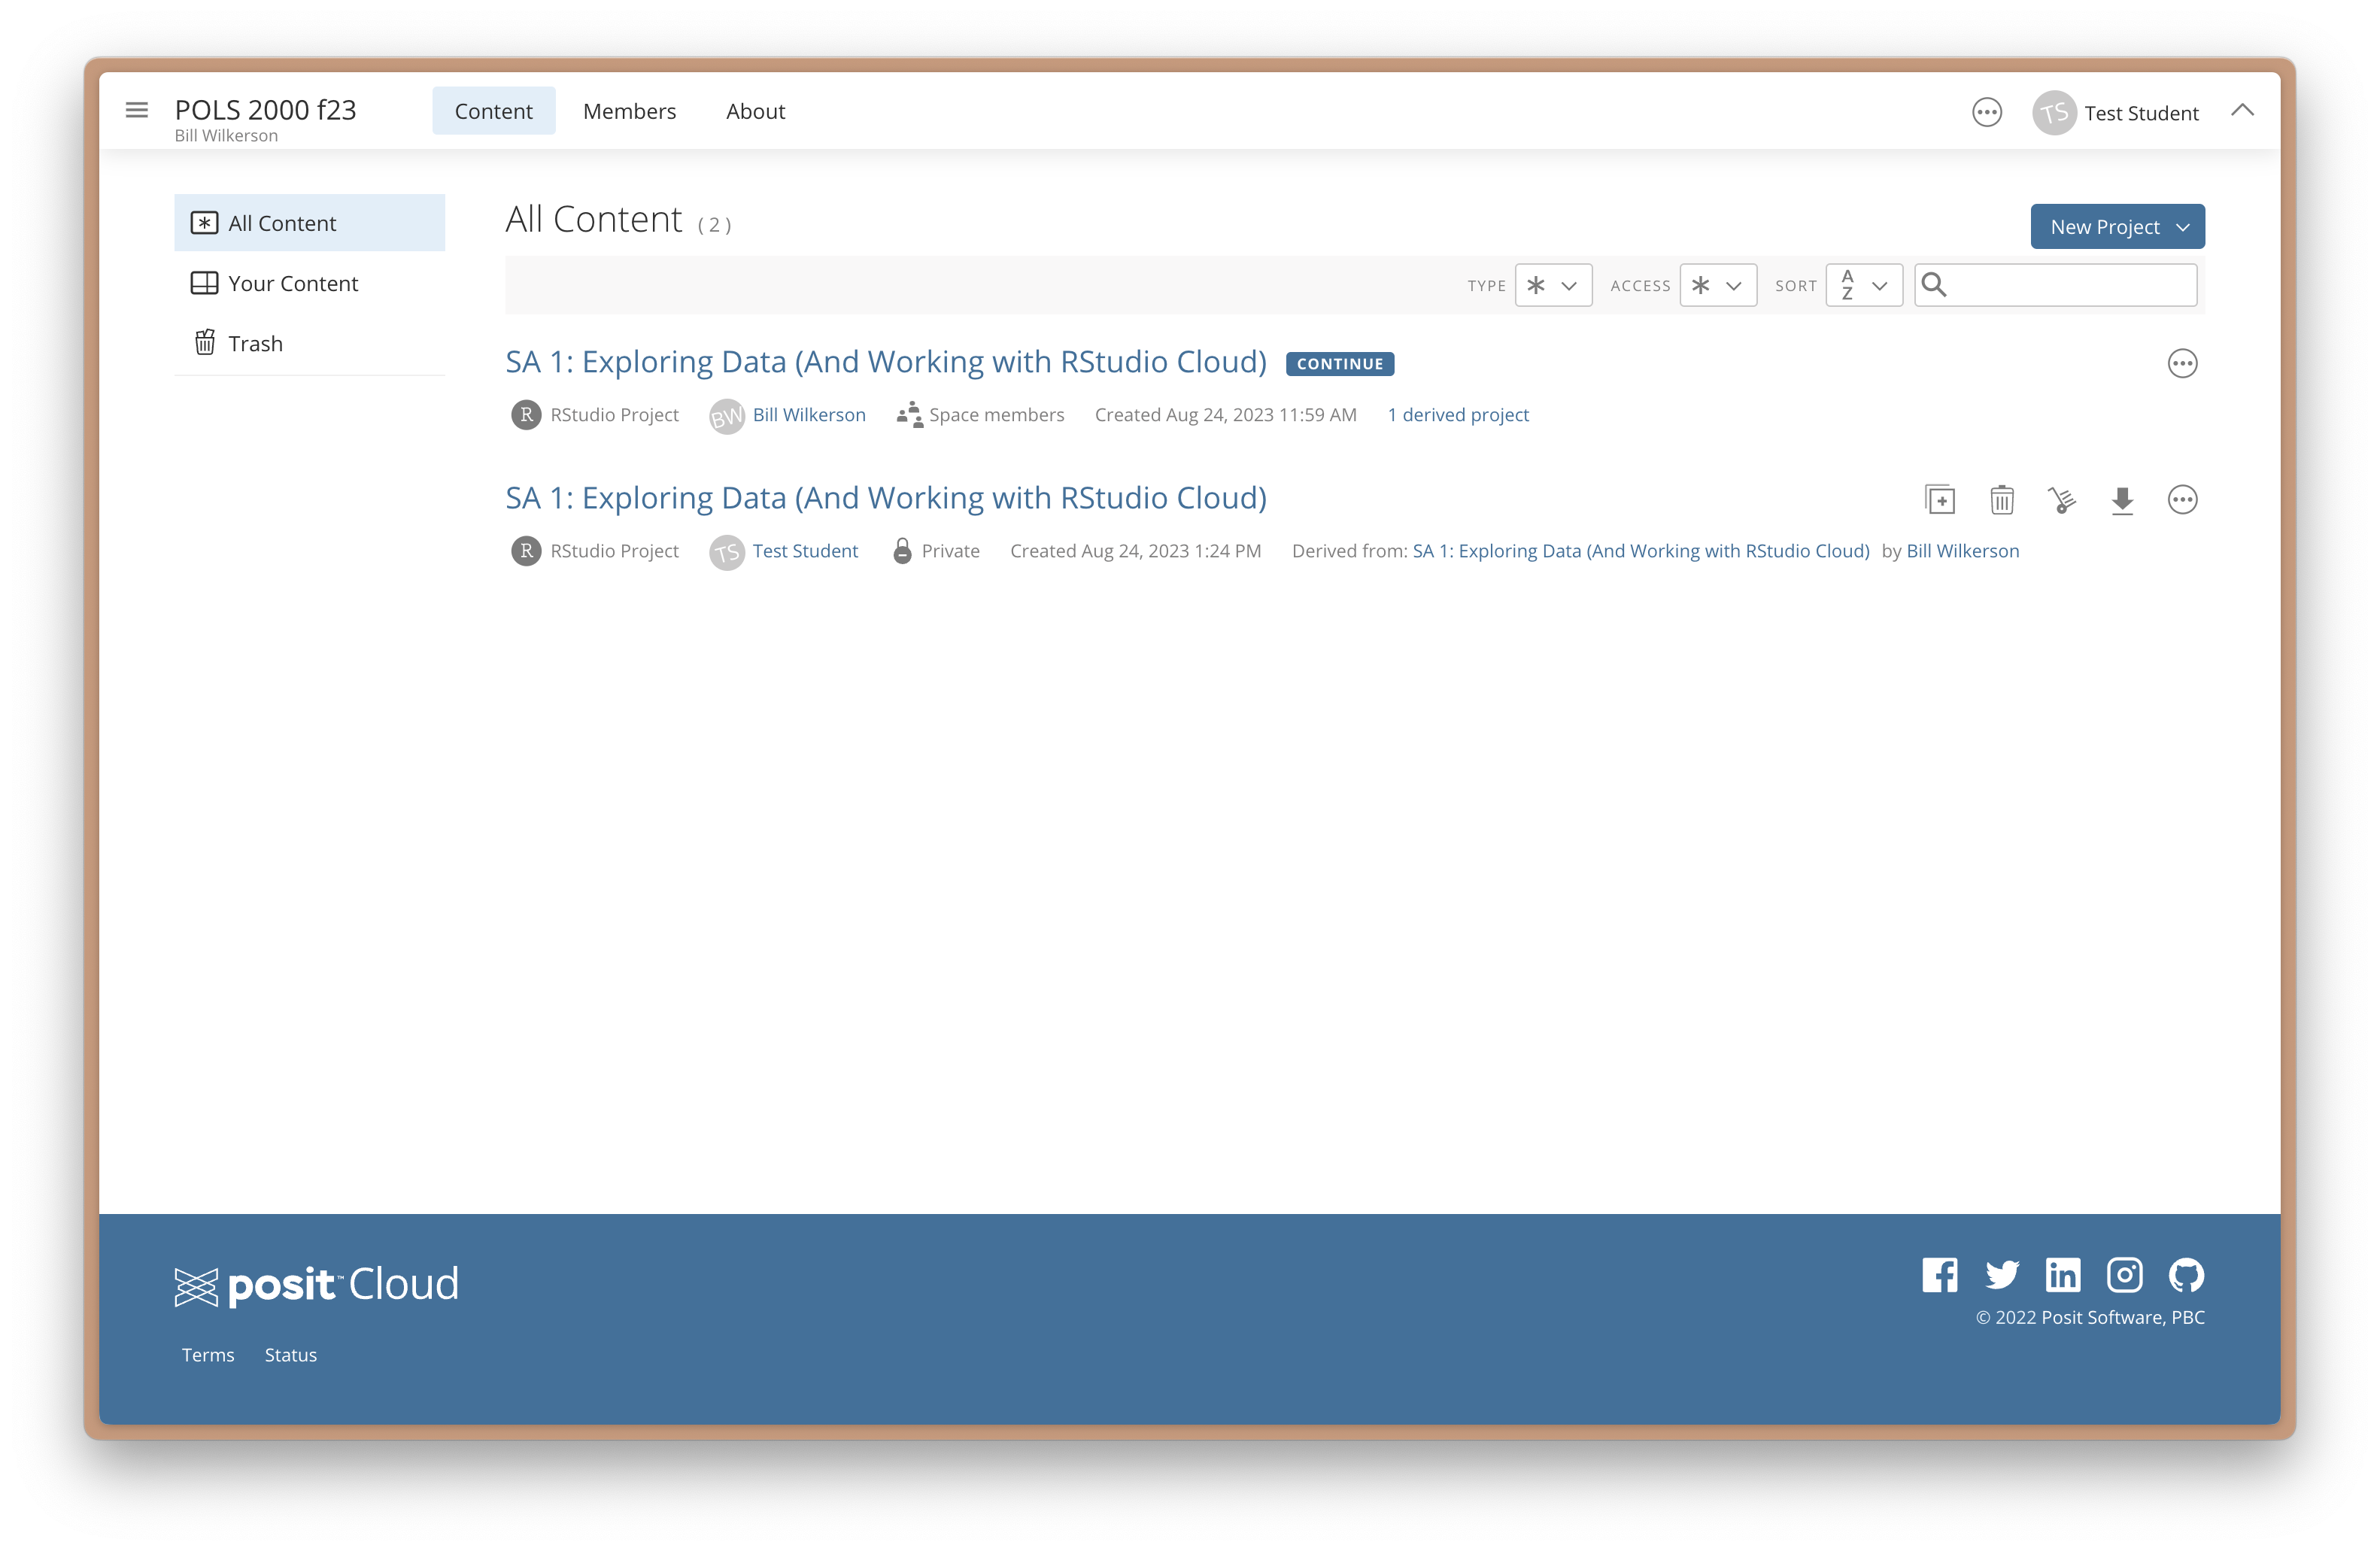
Task: Click the Trash can sidebar icon
Action: tap(204, 342)
